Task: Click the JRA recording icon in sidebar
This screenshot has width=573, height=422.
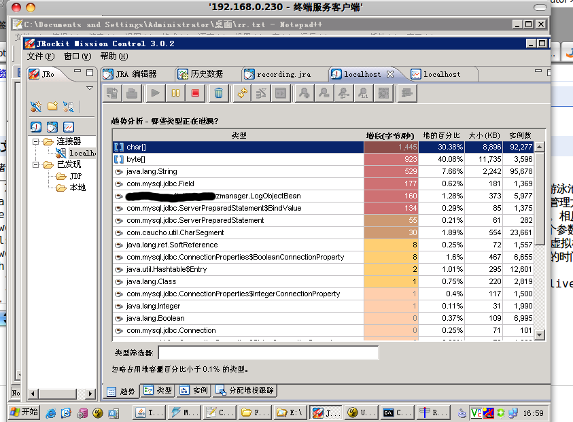Action: click(52, 127)
